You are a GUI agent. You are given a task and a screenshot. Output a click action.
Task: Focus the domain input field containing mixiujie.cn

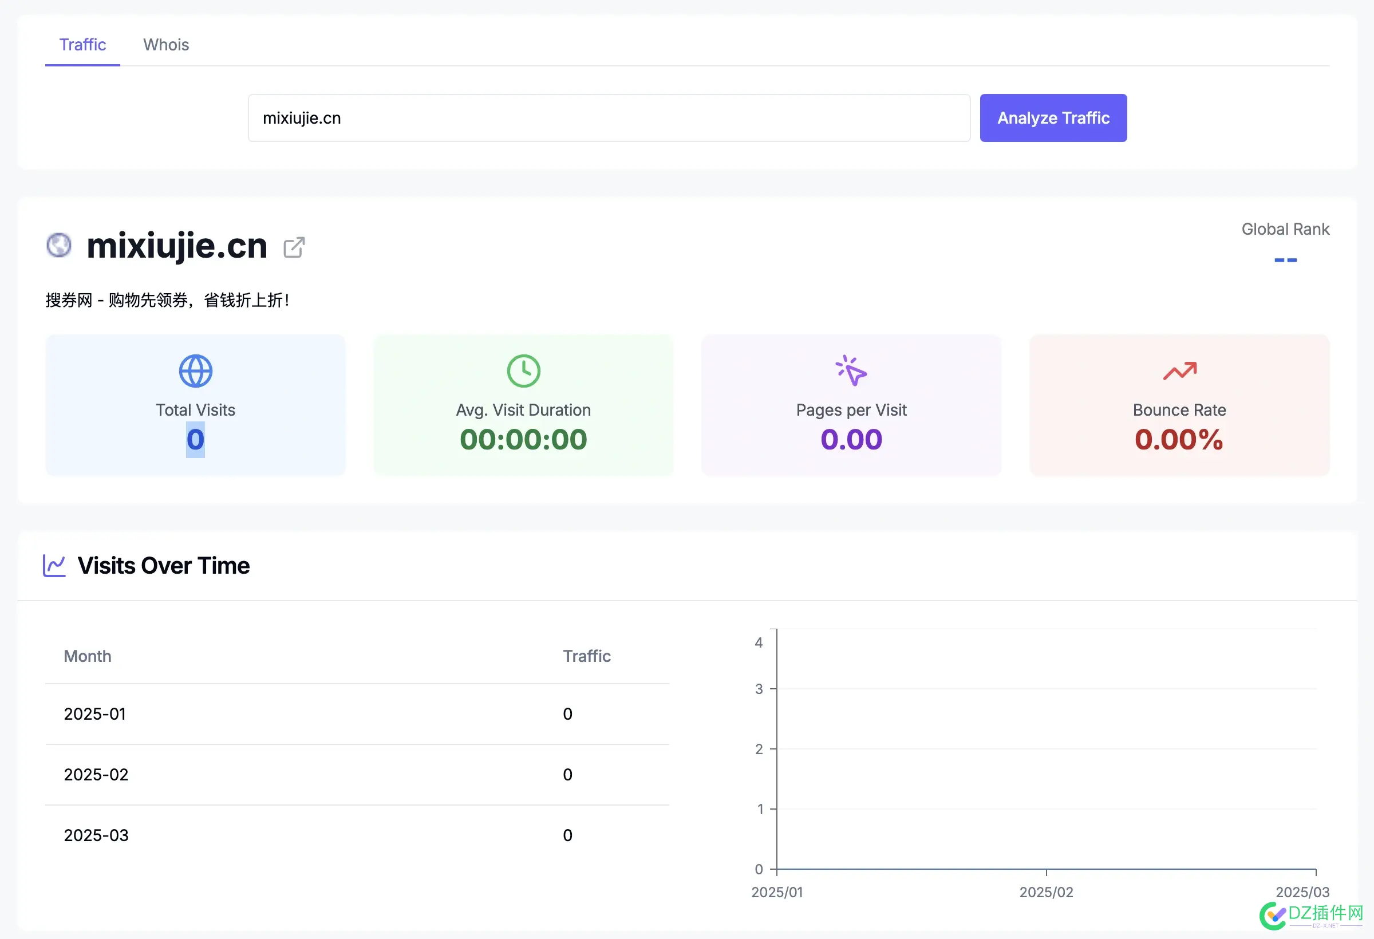click(609, 118)
